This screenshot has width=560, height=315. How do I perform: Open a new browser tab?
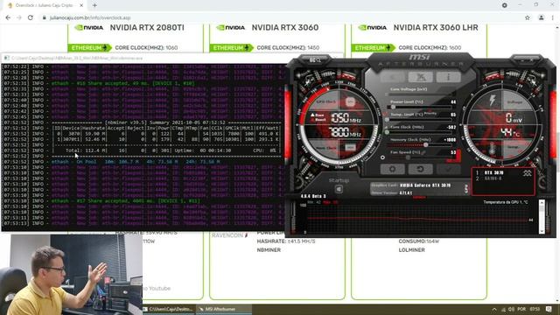[94, 5]
